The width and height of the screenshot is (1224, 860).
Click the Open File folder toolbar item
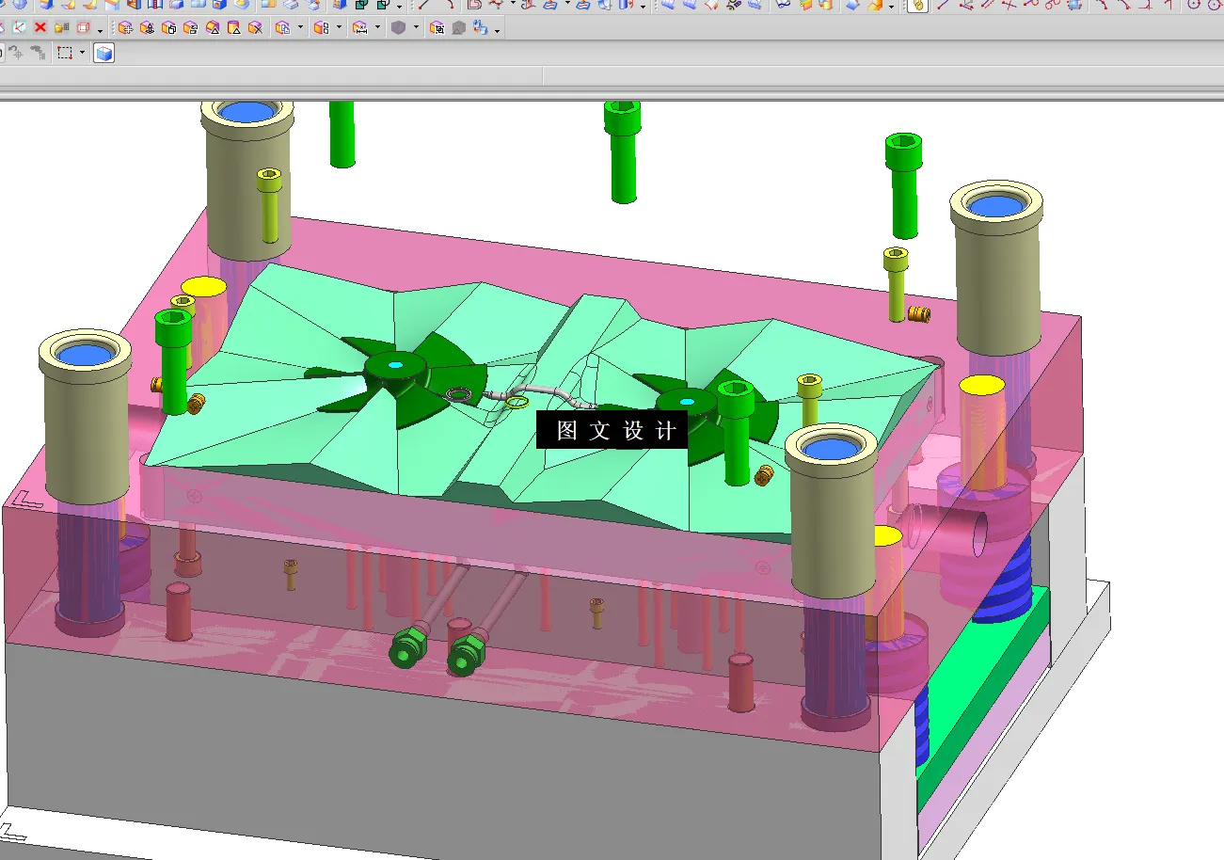[x=61, y=27]
